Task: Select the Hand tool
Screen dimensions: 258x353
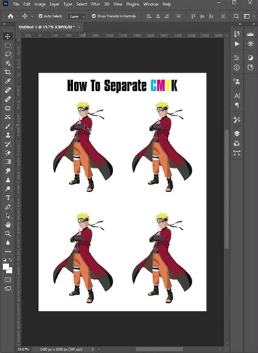Action: pyautogui.click(x=7, y=225)
